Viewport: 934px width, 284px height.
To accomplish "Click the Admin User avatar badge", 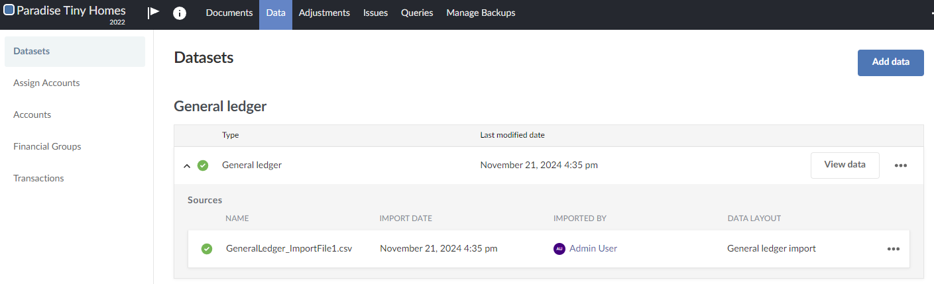I will pos(559,249).
